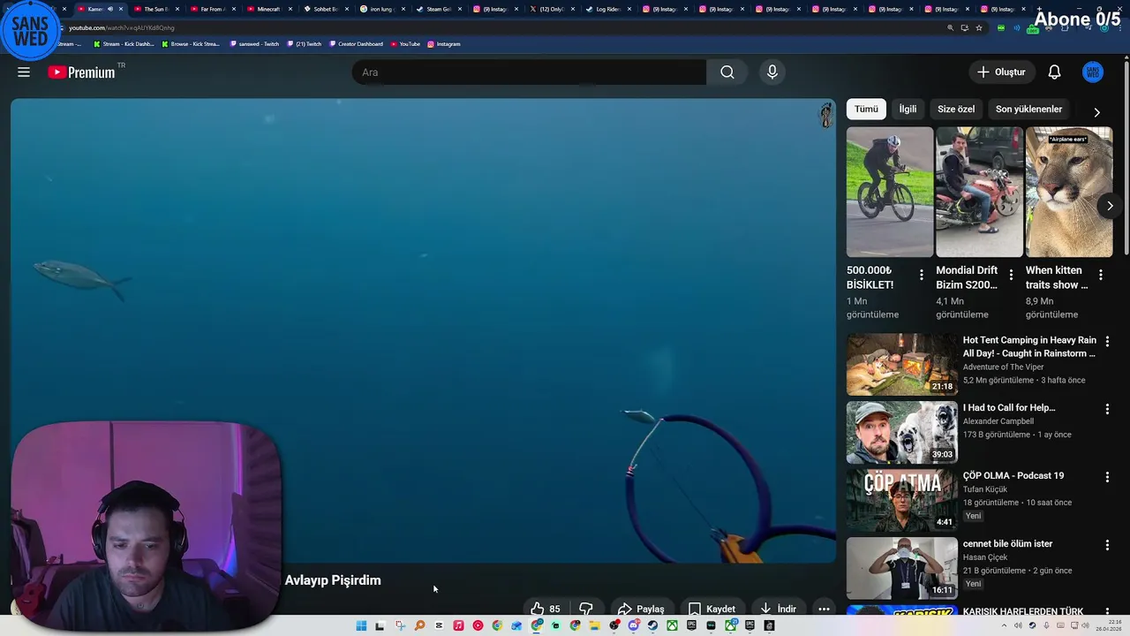1130x636 pixels.
Task: Open Apple Music from the taskbar
Action: (x=458, y=625)
